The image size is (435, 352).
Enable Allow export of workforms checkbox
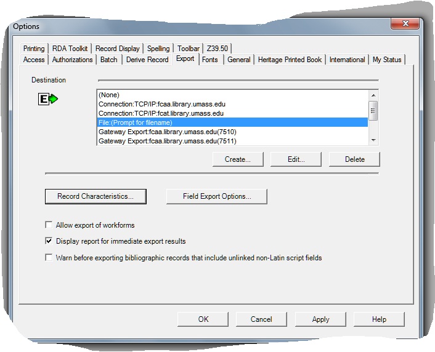pos(49,225)
